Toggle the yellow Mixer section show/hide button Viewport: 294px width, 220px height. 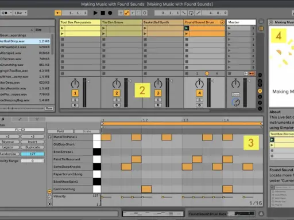pyautogui.click(x=260, y=91)
